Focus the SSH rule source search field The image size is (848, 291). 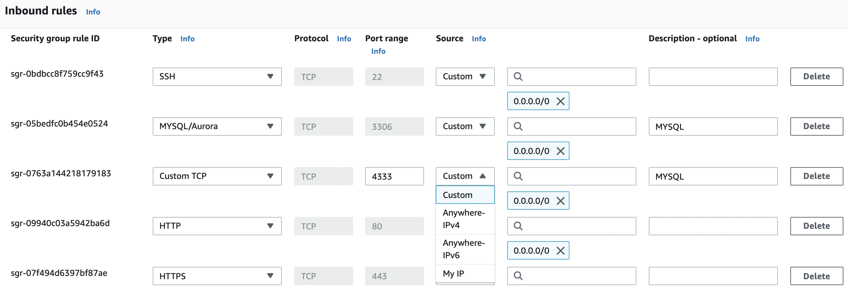pyautogui.click(x=571, y=77)
